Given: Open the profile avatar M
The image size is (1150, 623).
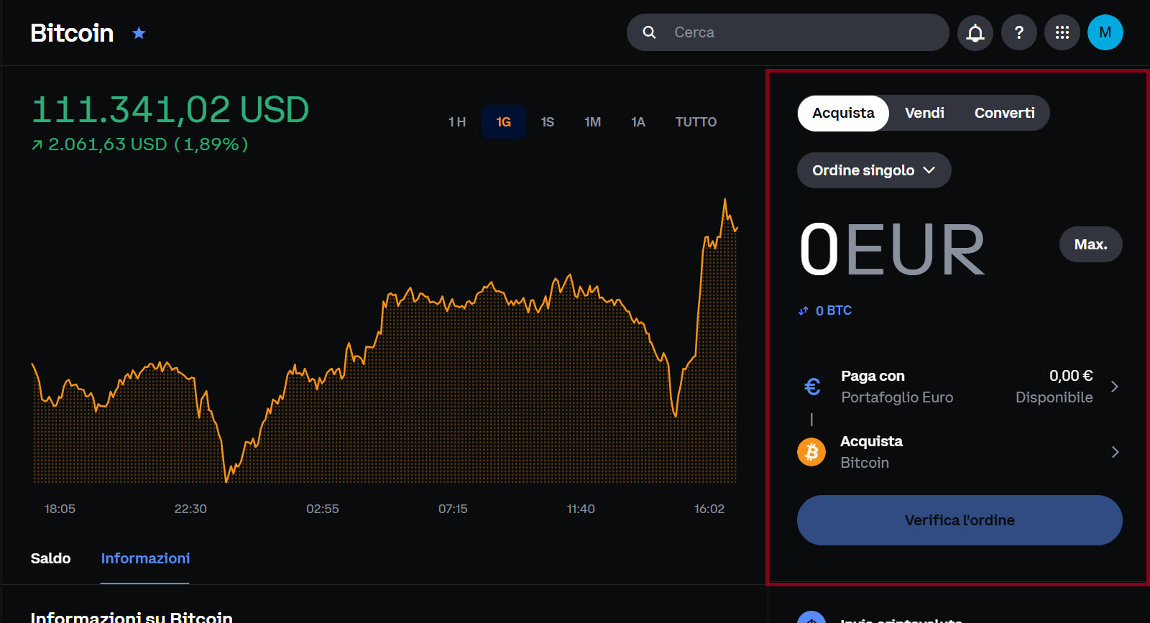Looking at the screenshot, I should tap(1105, 32).
